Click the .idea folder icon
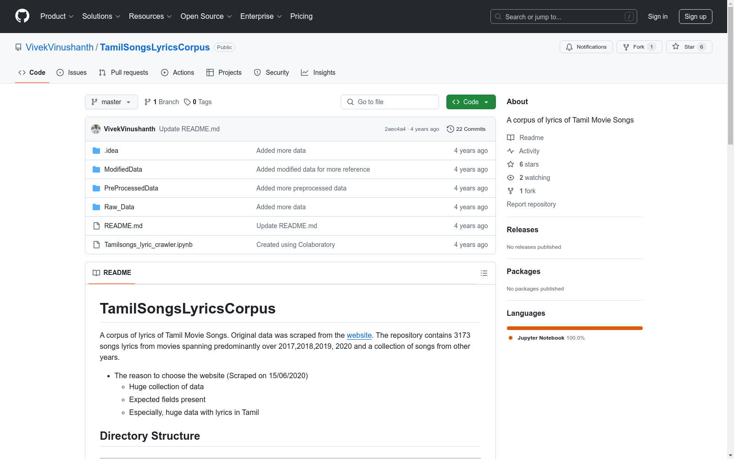This screenshot has width=734, height=459. click(x=96, y=151)
